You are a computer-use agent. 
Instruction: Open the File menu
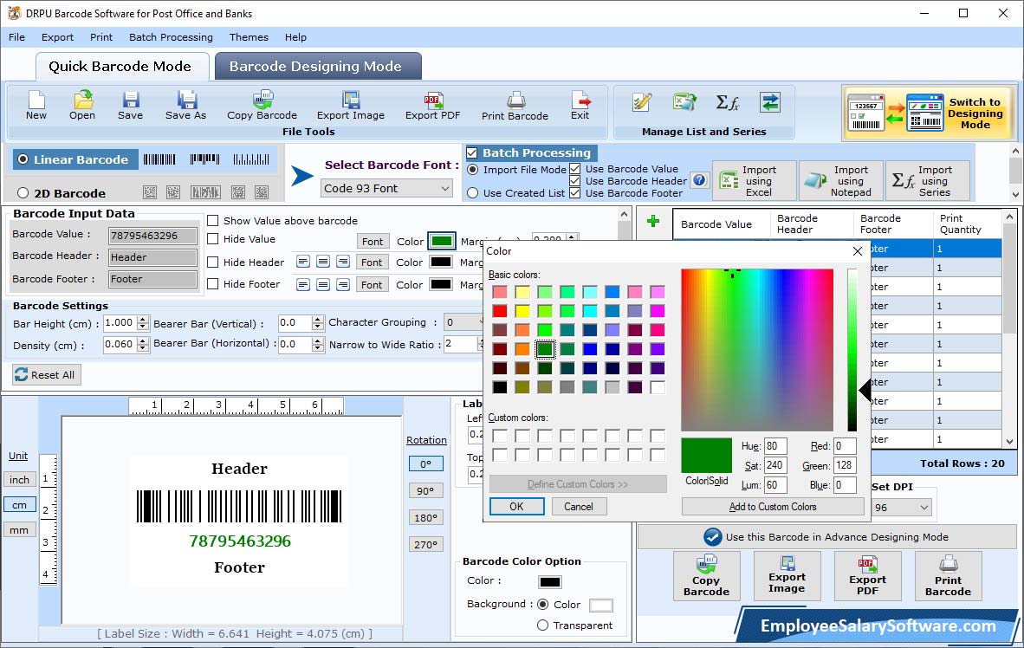click(x=17, y=37)
